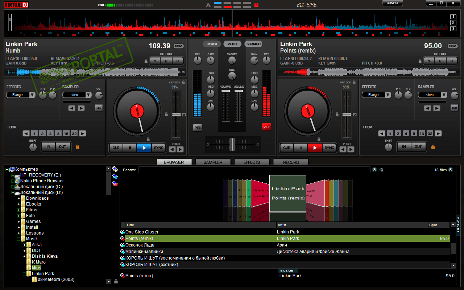The width and height of the screenshot is (464, 290).
Task: Expand the HP_RECOVERY (E:) drive
Action: (13, 175)
